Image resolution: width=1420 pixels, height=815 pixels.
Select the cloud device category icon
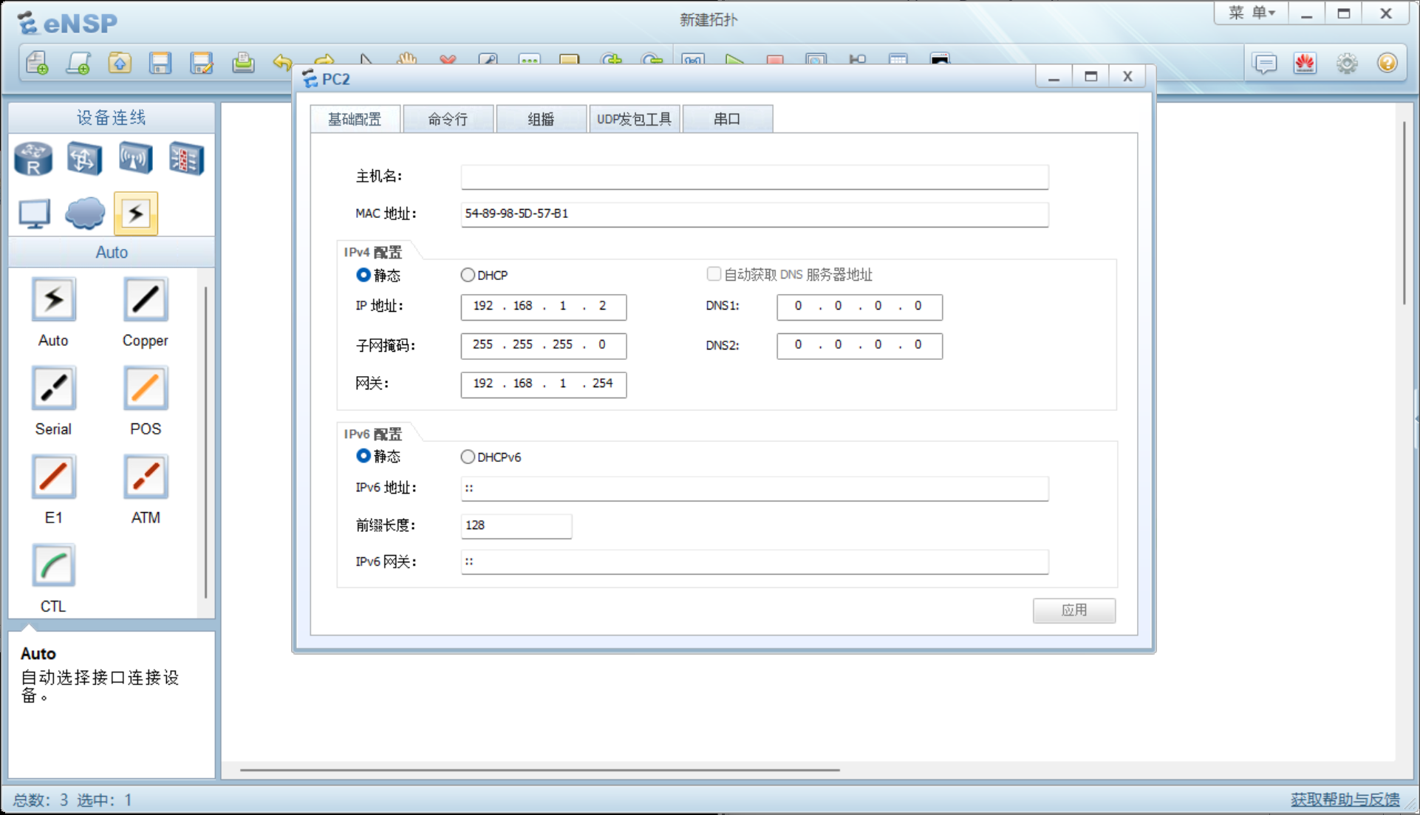click(85, 213)
